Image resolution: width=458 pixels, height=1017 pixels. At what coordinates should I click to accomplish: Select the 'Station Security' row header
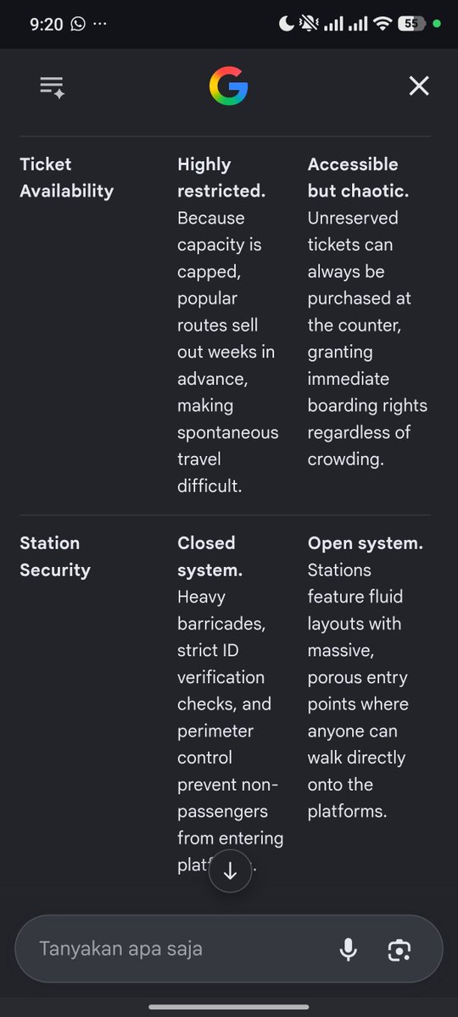[x=54, y=556]
